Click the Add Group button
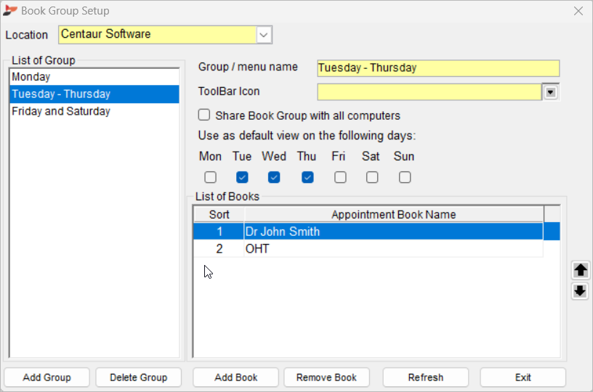Screen dimensions: 593x392 [x=47, y=377]
